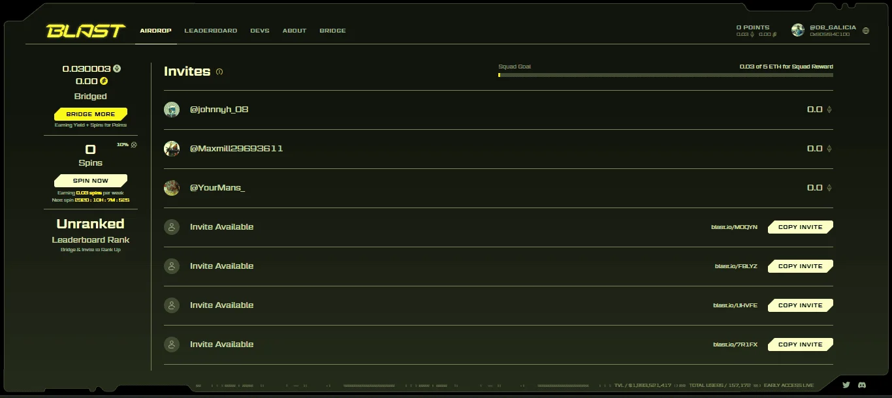Click the TVL value in footer
The height and width of the screenshot is (398, 892).
pyautogui.click(x=643, y=386)
